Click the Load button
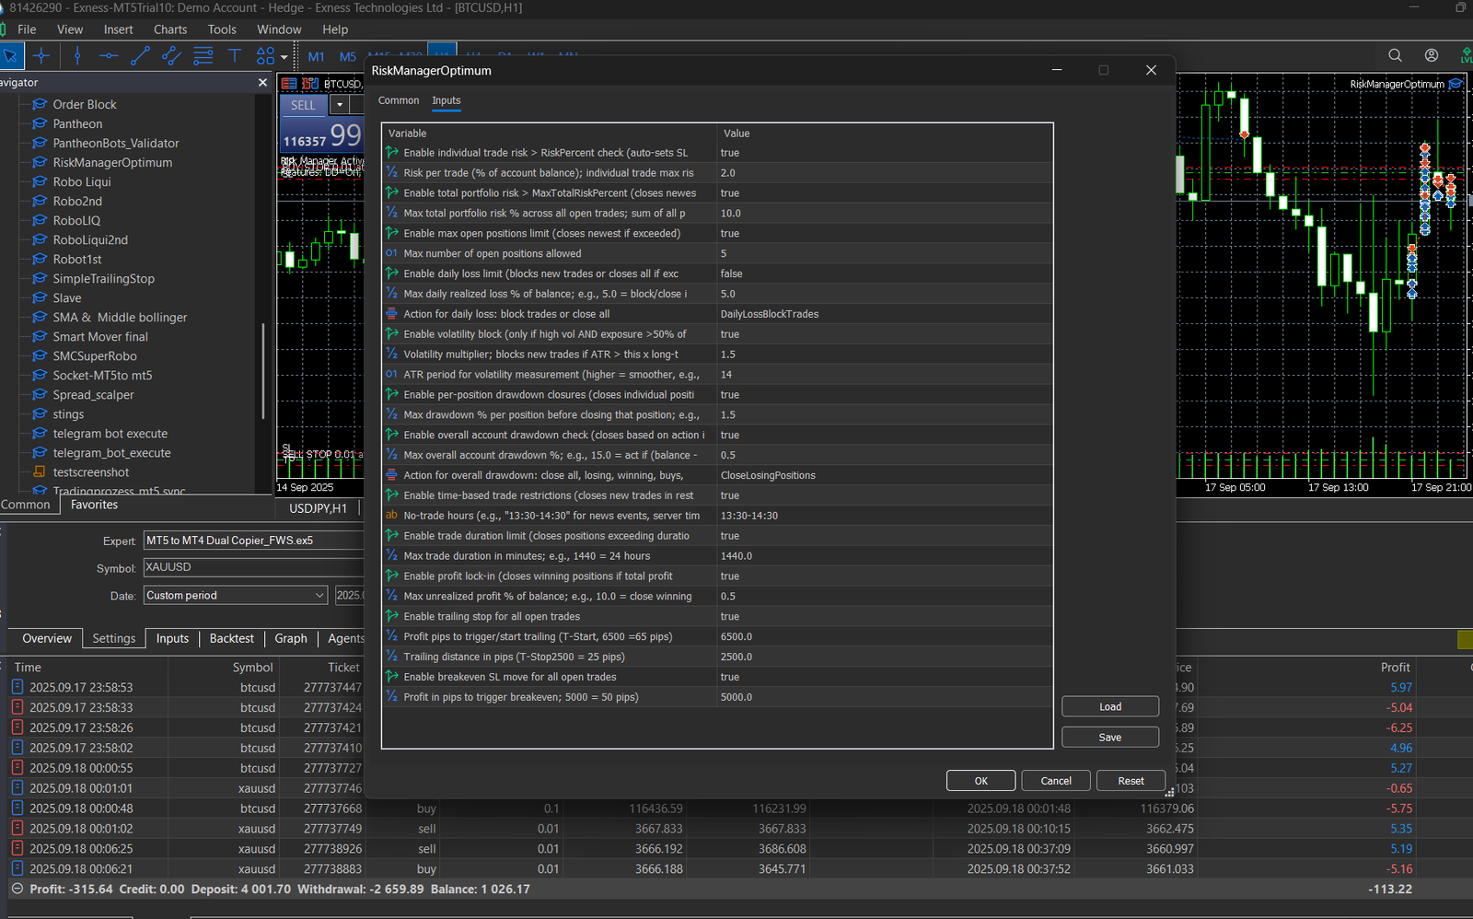Image resolution: width=1473 pixels, height=919 pixels. pyautogui.click(x=1109, y=707)
